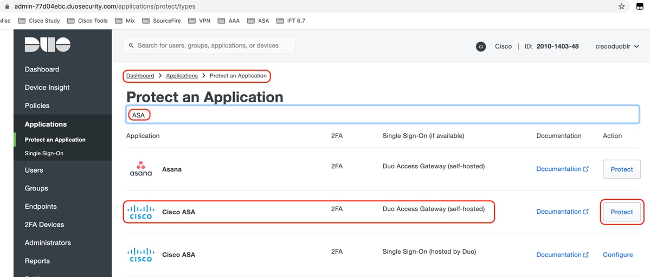Open the VPN bookmarks folder
The image size is (650, 277).
tap(199, 21)
